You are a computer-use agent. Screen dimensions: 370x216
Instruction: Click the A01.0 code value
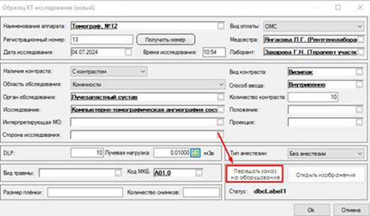[x=162, y=173]
